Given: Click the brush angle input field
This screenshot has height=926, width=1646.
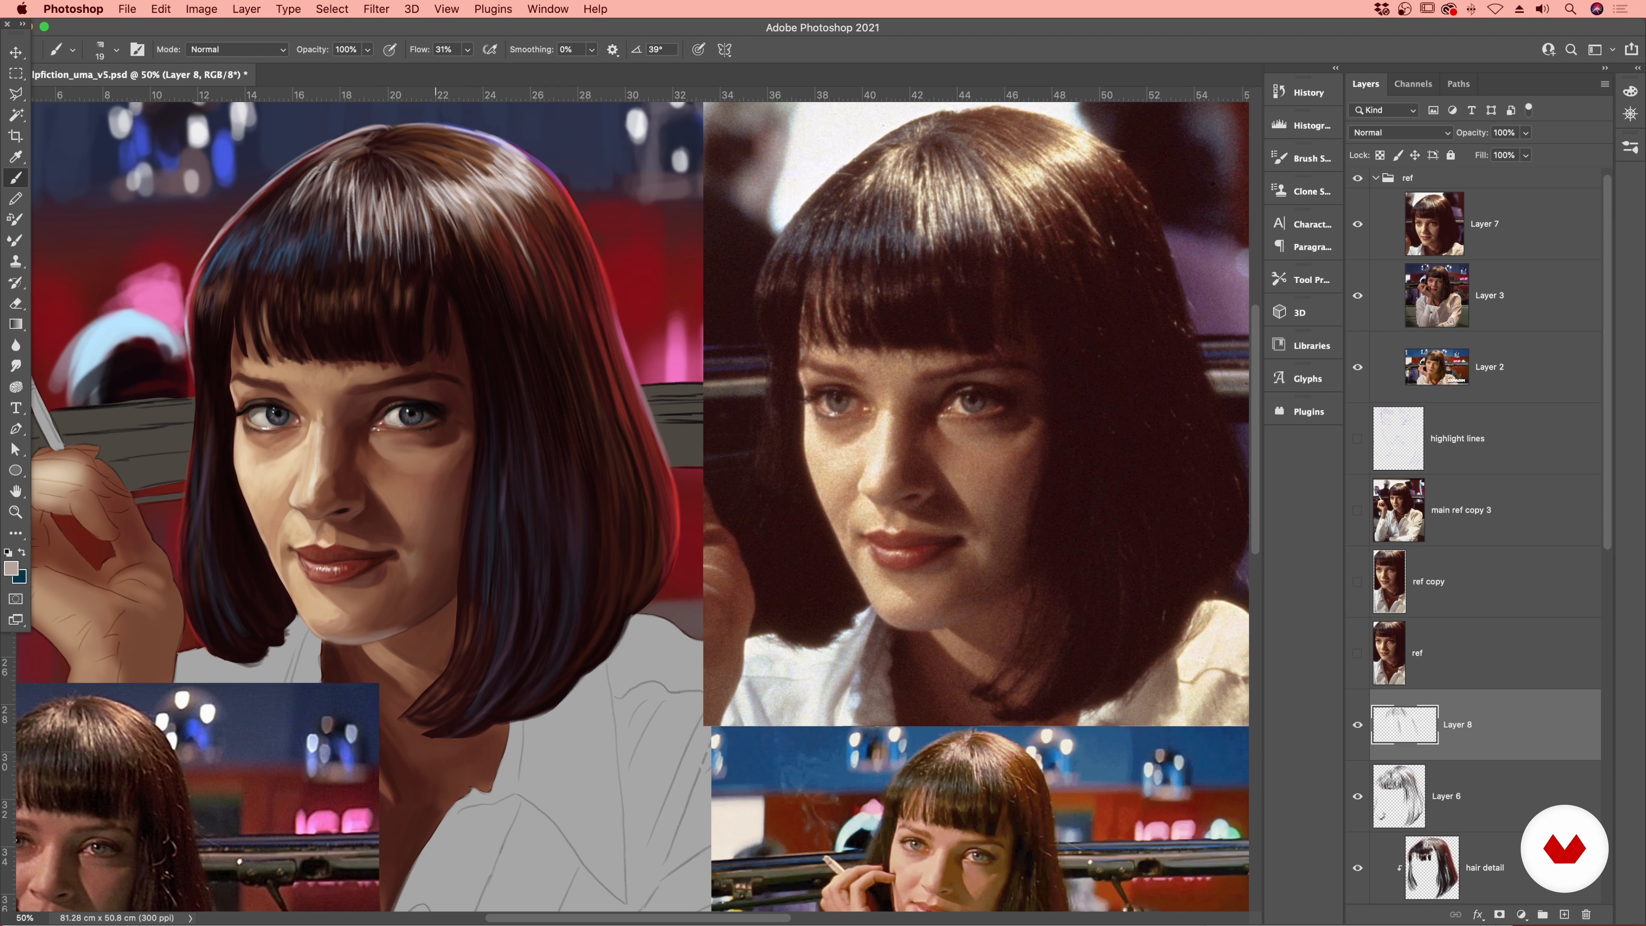Looking at the screenshot, I should [x=661, y=49].
